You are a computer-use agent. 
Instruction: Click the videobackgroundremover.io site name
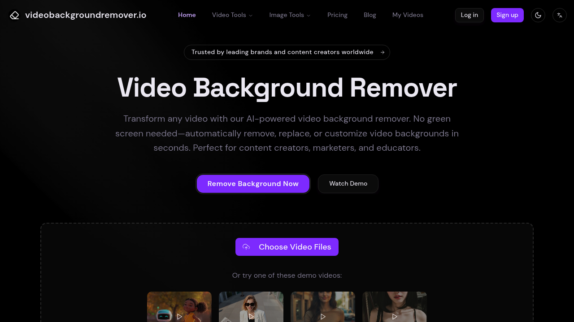[x=86, y=15]
